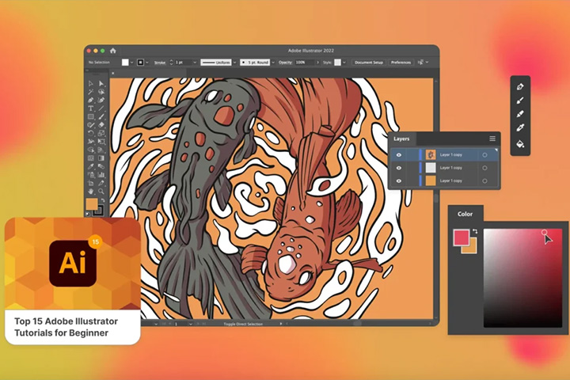Select the Rectangle tool
This screenshot has height=380, width=570.
[x=91, y=116]
